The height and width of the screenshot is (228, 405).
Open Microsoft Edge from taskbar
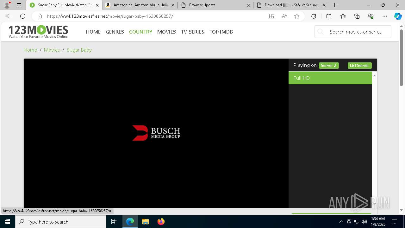130,222
